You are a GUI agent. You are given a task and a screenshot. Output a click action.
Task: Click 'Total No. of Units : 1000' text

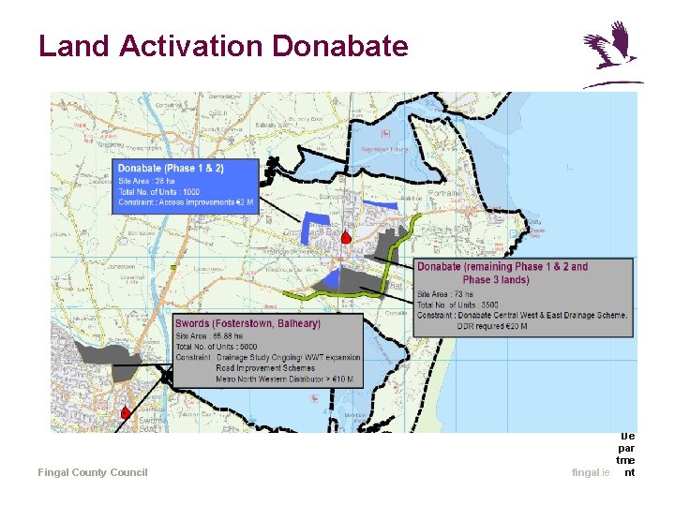click(158, 192)
